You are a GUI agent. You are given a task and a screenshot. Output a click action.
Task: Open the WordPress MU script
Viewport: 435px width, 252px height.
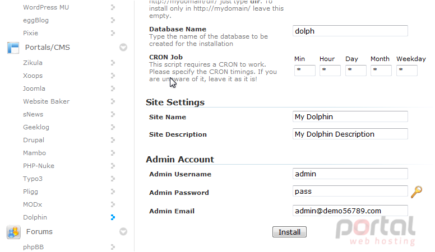(46, 7)
